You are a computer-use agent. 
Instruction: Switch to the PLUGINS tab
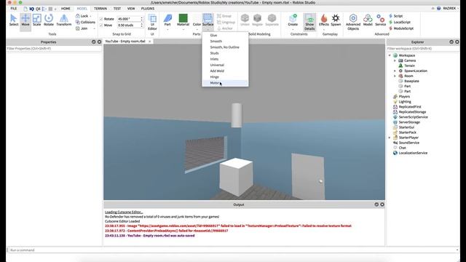point(148,9)
